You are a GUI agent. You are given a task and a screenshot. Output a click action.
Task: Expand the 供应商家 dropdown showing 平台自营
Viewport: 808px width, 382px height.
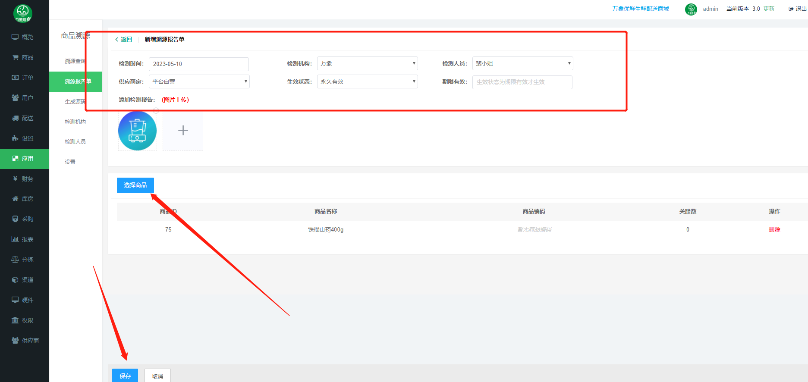pos(199,81)
